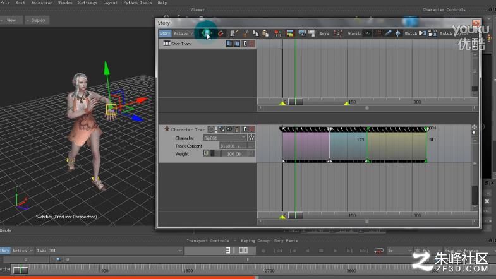Click the Keys label button

click(x=324, y=33)
